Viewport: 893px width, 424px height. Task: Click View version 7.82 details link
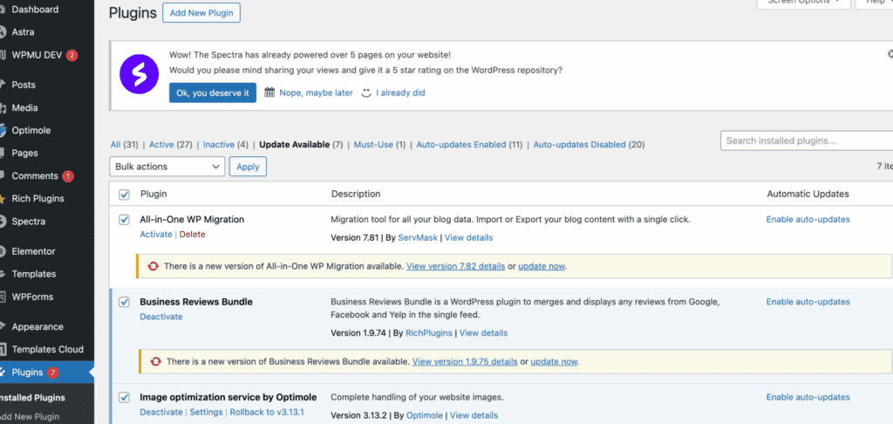tap(455, 266)
